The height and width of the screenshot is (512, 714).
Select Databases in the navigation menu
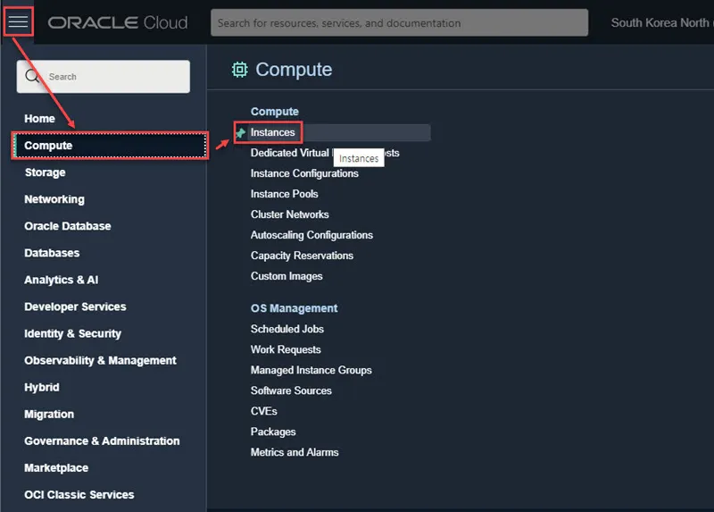[x=52, y=253]
